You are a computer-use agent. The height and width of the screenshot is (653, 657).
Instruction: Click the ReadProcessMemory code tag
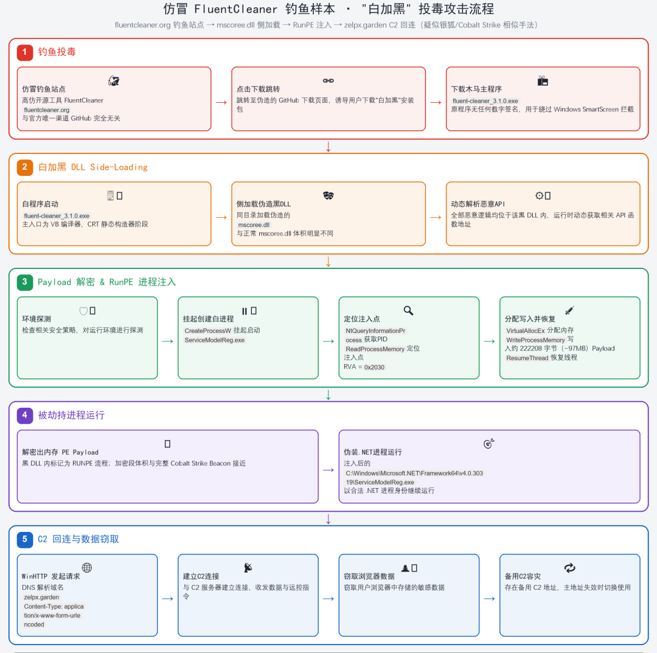click(375, 349)
